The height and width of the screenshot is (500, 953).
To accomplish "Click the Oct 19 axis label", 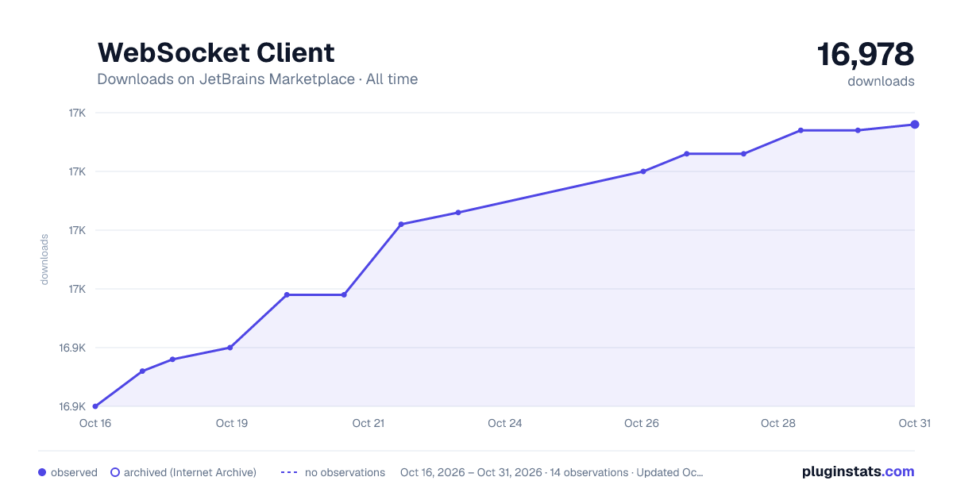I will [232, 423].
